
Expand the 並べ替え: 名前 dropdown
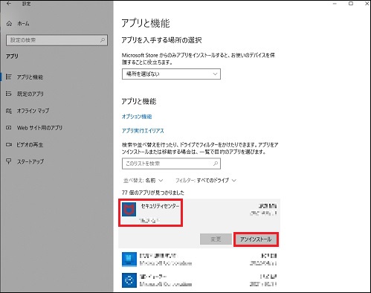(x=143, y=181)
